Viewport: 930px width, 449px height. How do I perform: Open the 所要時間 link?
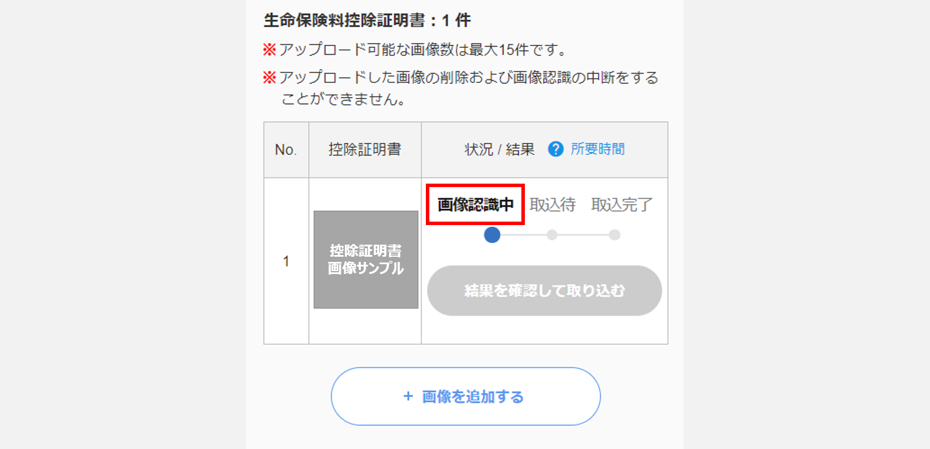(597, 149)
